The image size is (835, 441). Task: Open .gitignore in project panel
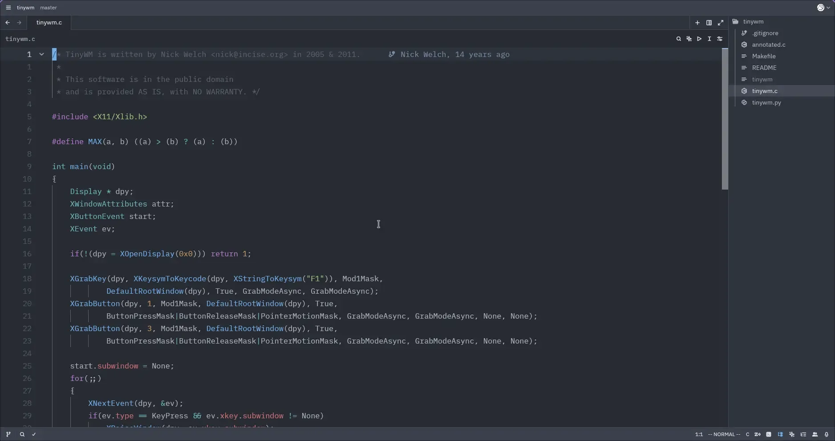click(765, 33)
